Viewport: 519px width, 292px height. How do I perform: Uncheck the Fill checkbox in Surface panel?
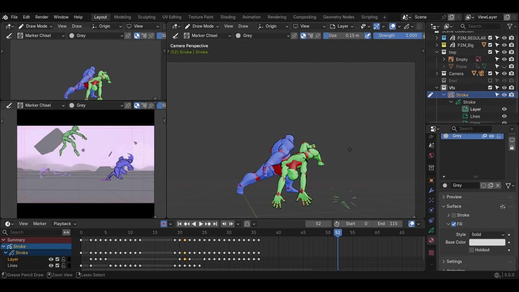point(454,224)
